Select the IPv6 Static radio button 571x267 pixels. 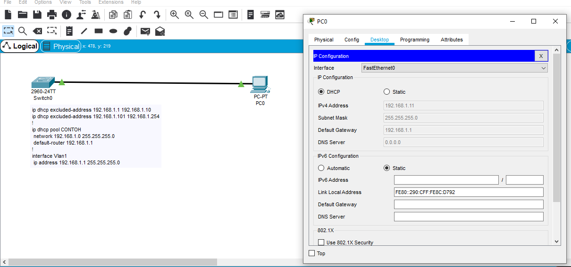[x=387, y=168]
